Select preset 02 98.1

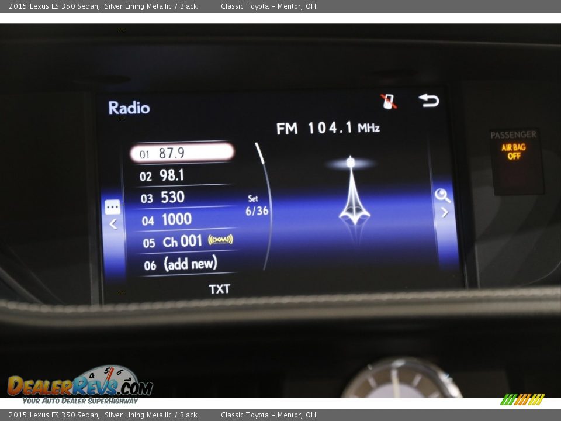pos(182,175)
